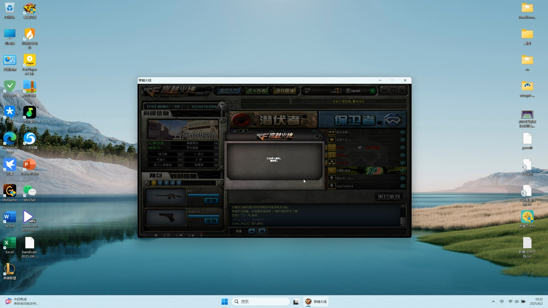Image resolution: width=548 pixels, height=308 pixels.
Task: Open the 115浏览器 desktop icon
Action: [x=30, y=141]
